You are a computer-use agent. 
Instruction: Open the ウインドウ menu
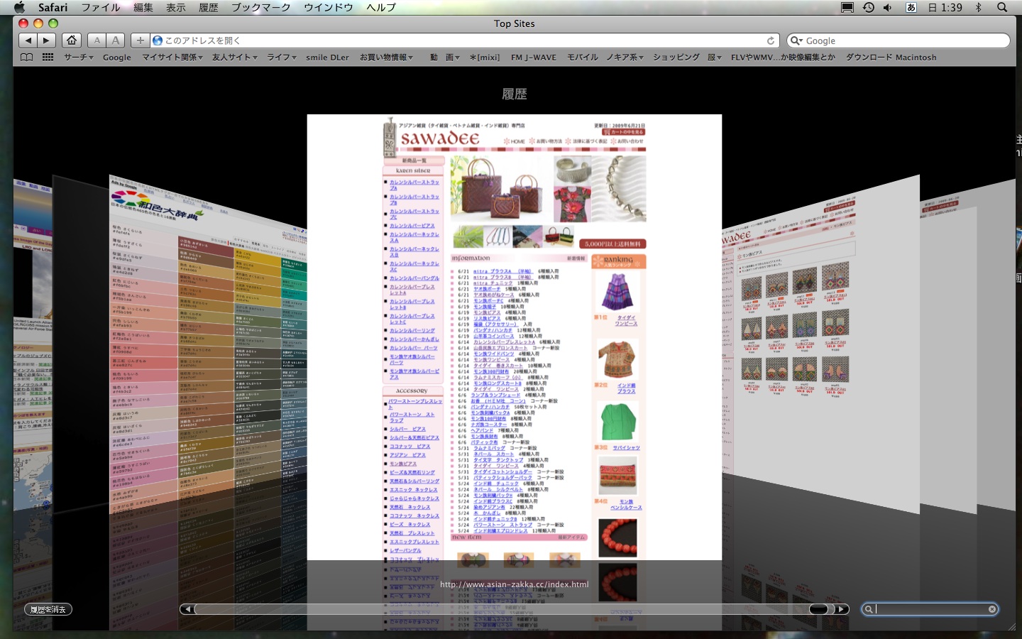coord(329,7)
